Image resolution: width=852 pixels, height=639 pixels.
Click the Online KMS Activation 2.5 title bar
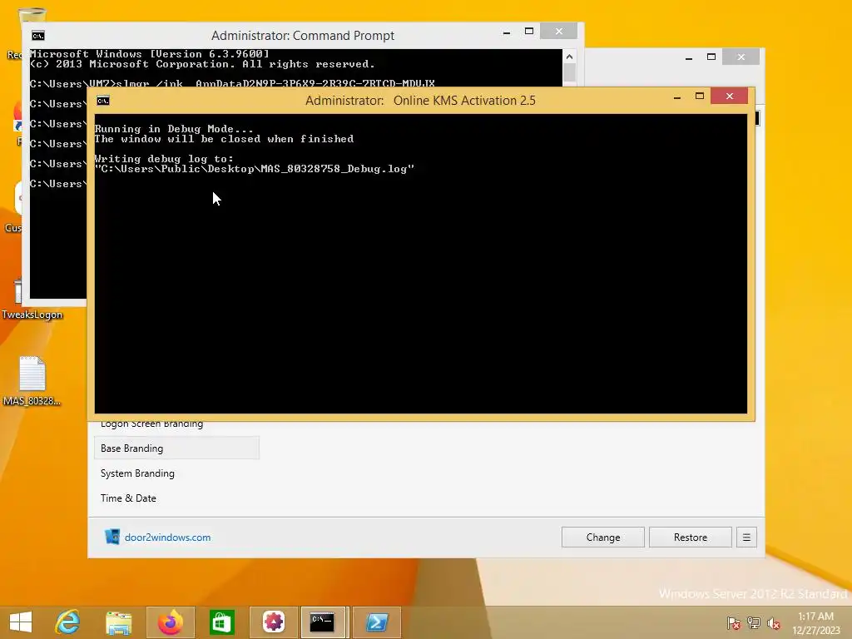[x=420, y=101]
